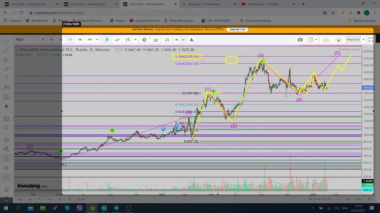Open Telegram from the taskbar

click(116, 208)
